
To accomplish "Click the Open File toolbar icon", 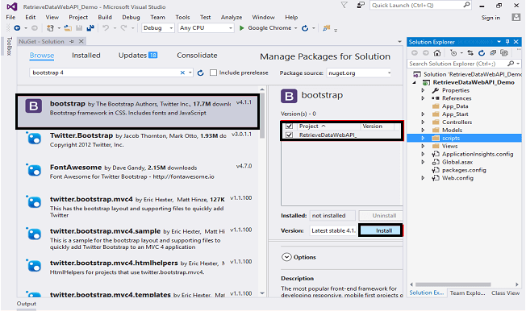I will tap(68, 28).
